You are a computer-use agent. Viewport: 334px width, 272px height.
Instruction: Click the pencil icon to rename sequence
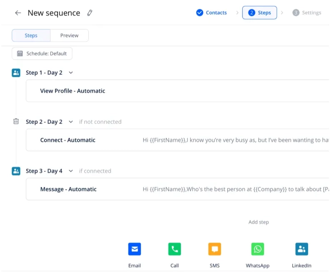[x=90, y=13]
